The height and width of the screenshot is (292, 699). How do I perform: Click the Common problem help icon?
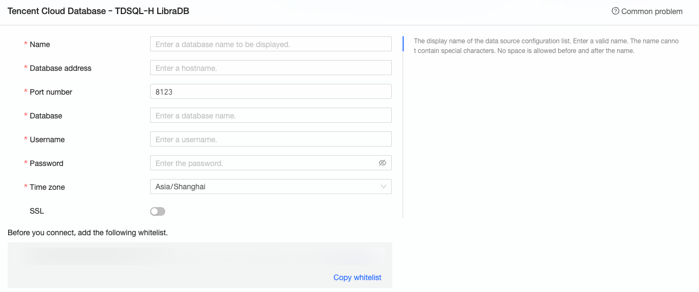click(x=615, y=11)
